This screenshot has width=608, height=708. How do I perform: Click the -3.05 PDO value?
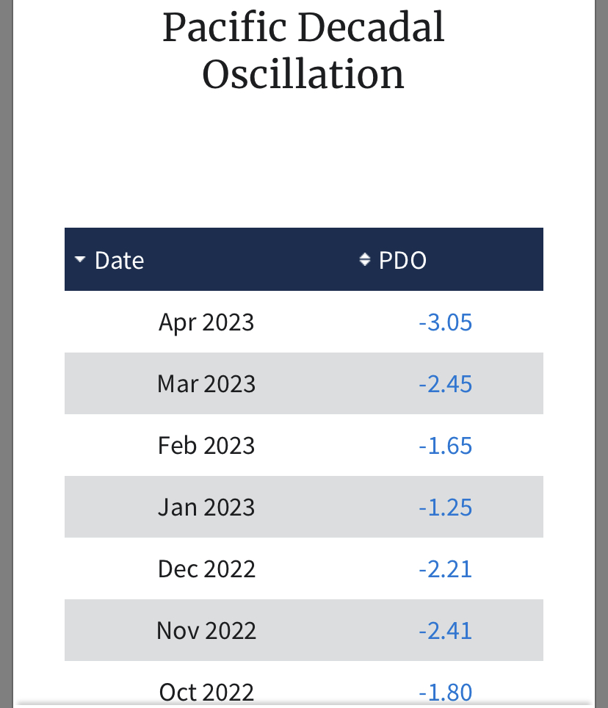[446, 322]
